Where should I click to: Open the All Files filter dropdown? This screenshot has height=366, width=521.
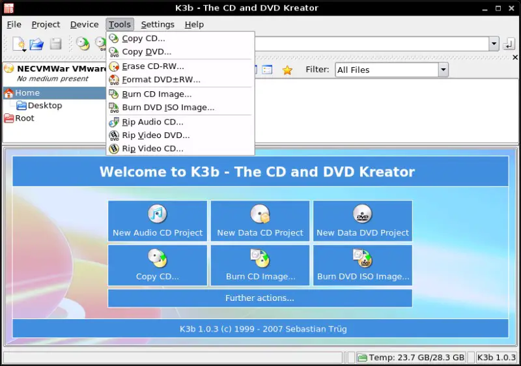click(x=443, y=70)
